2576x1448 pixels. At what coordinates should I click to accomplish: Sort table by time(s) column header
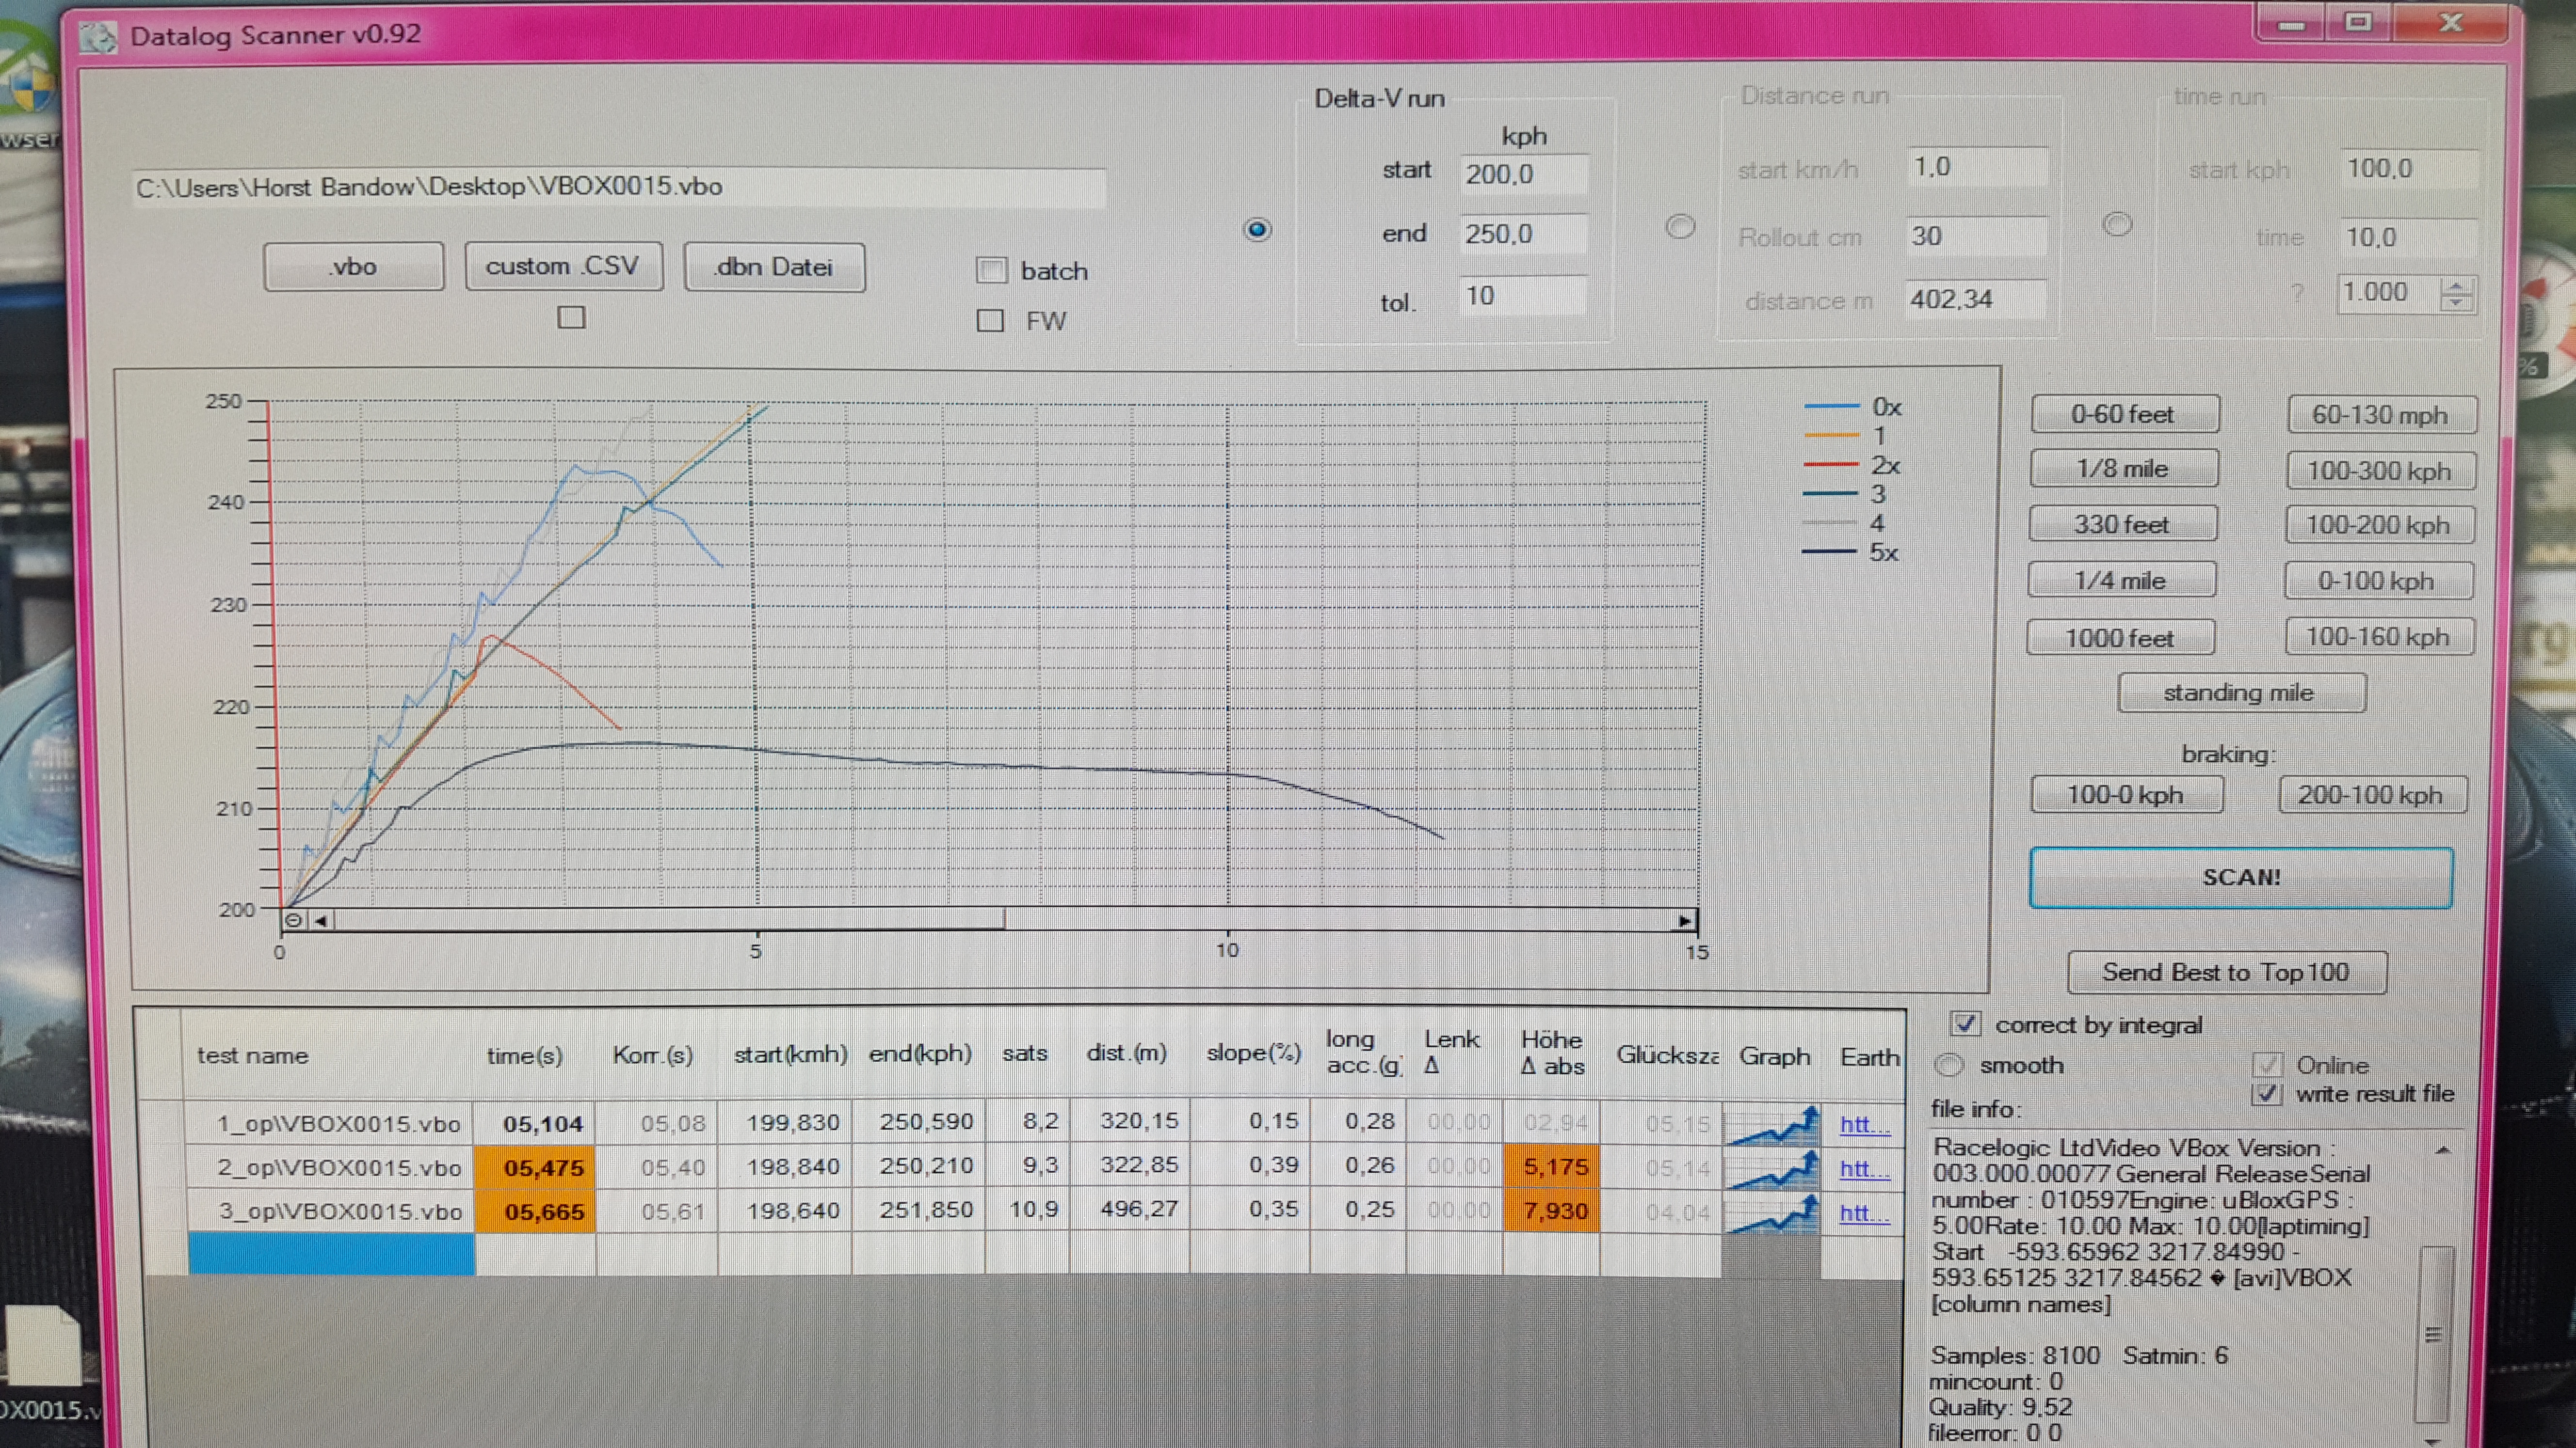point(524,1055)
